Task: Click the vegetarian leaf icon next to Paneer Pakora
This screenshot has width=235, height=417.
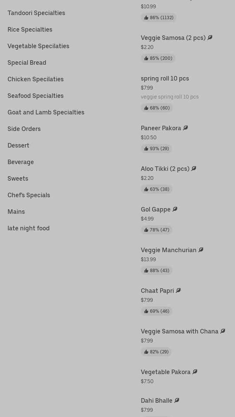Action: [185, 128]
